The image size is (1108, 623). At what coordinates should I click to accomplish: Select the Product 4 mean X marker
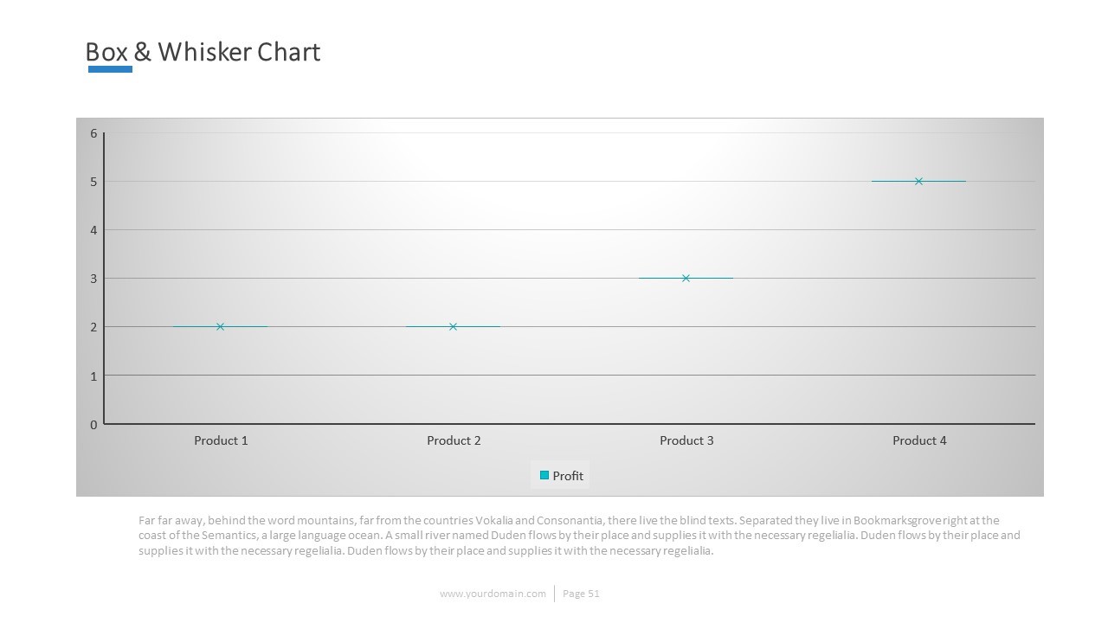click(x=918, y=181)
